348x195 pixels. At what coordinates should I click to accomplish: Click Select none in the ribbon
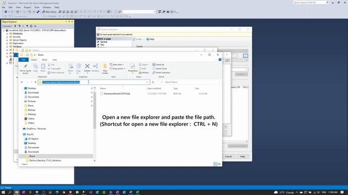tap(159, 69)
